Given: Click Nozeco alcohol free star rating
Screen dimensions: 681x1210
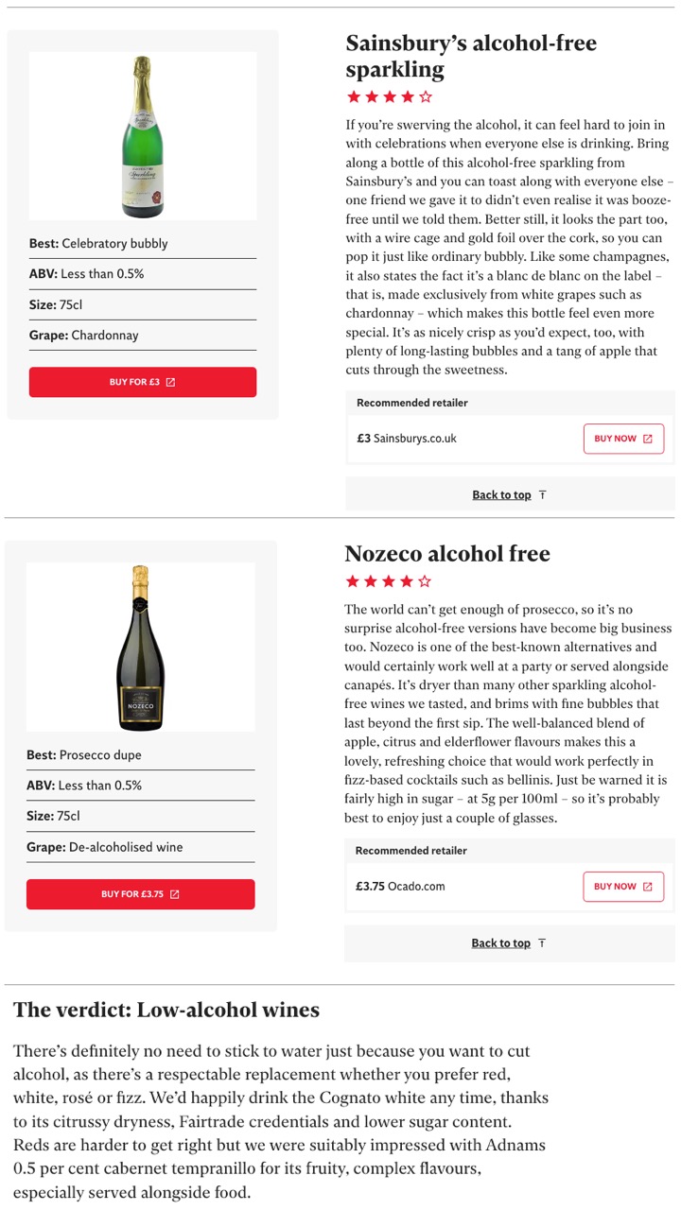Looking at the screenshot, I should [388, 581].
